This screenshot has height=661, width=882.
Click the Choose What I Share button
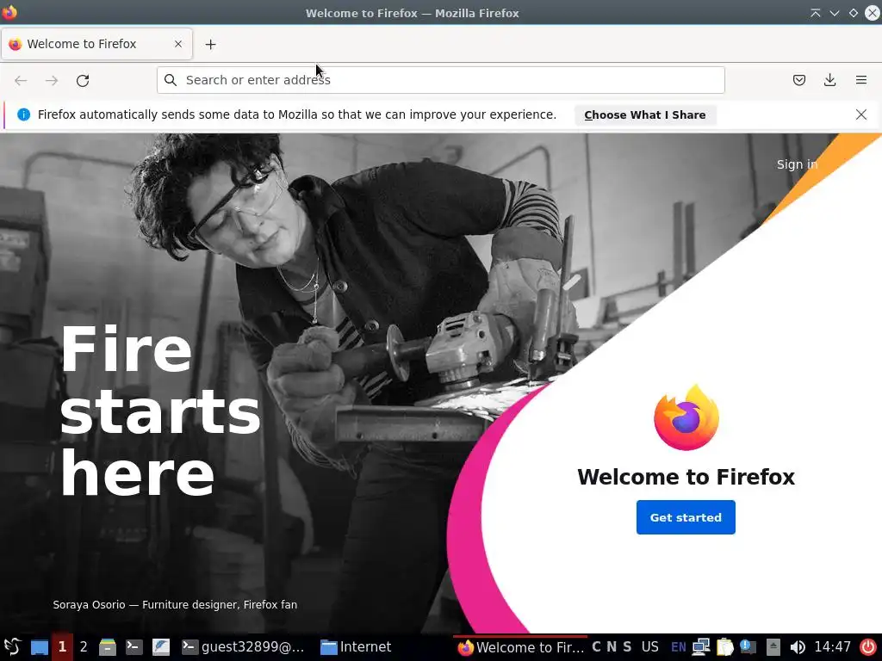click(644, 114)
